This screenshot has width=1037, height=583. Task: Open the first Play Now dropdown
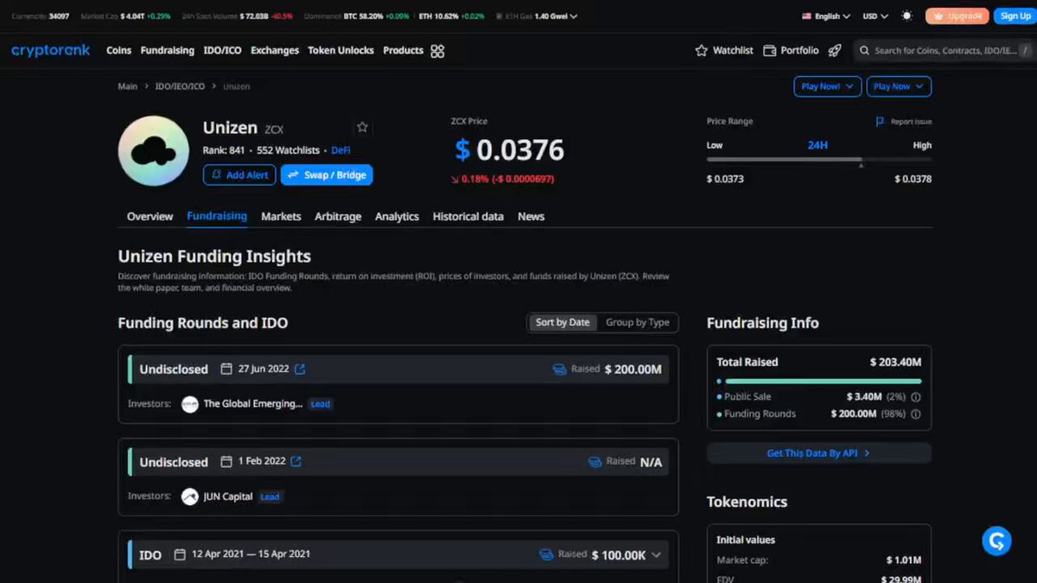(x=828, y=86)
